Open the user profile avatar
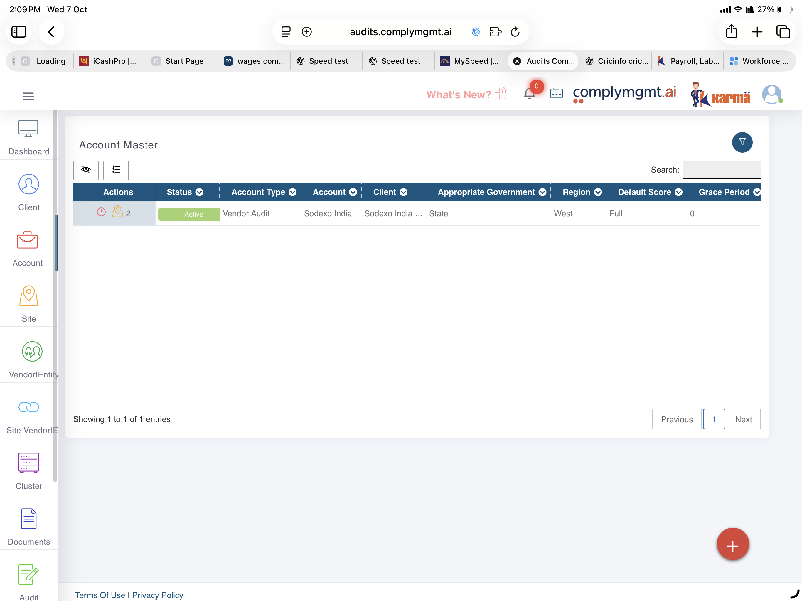The width and height of the screenshot is (802, 601). 772,94
